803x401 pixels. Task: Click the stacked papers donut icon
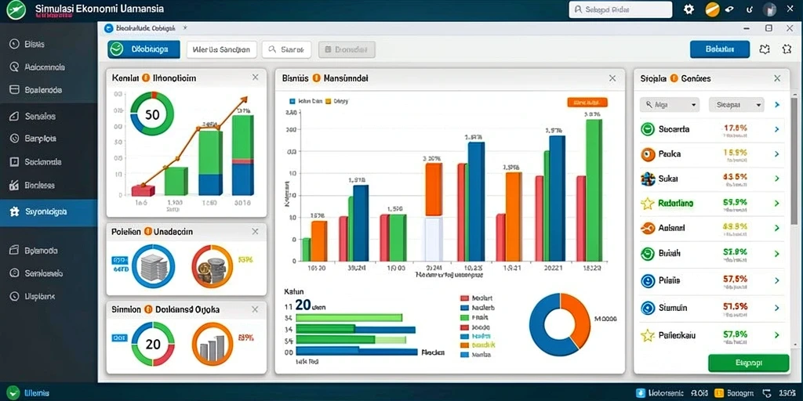click(153, 266)
